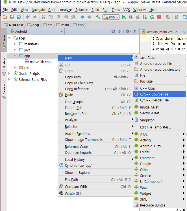Click the Cut scissors toolbar icon

click(44, 17)
